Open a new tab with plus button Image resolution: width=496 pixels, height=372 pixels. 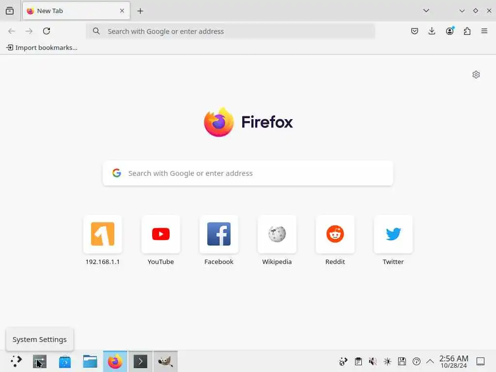click(140, 11)
